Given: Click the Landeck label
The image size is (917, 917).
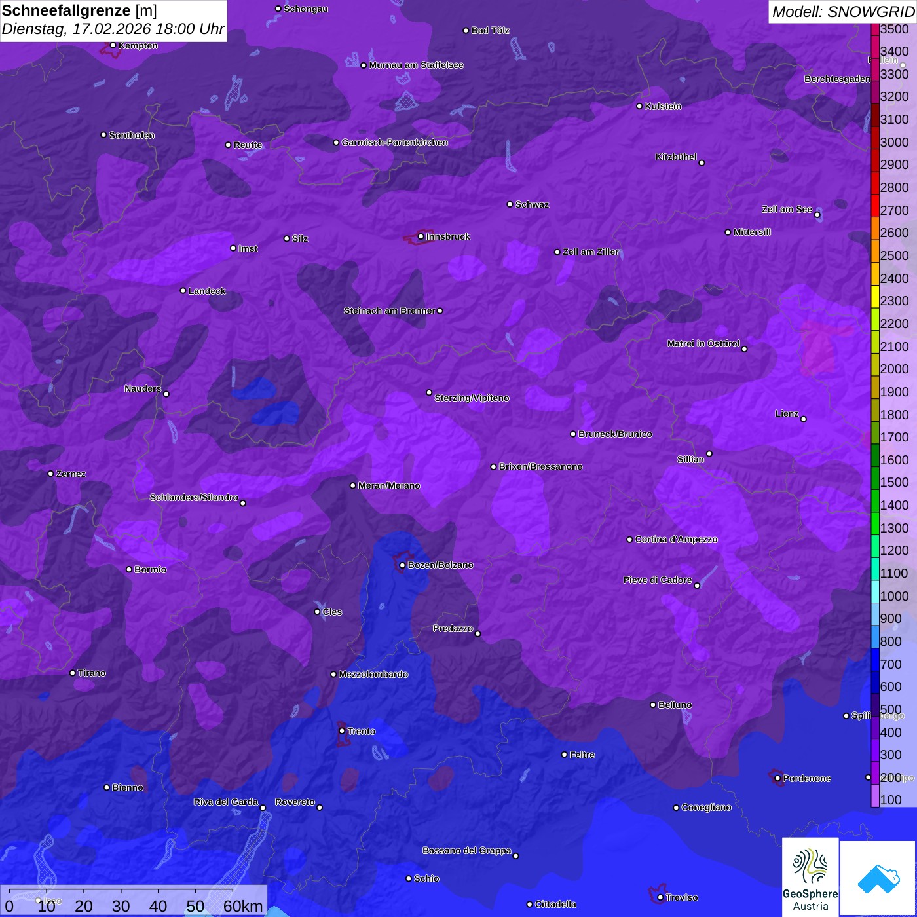Looking at the screenshot, I should tap(207, 291).
